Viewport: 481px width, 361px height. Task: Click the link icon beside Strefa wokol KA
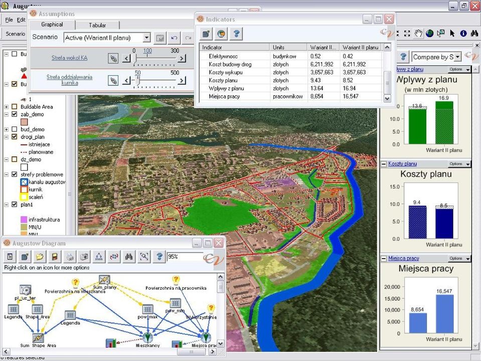[113, 58]
